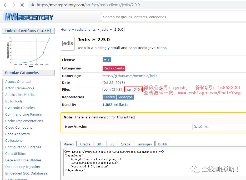Click the Maven dependency code textarea
This screenshot has height=180, width=246.
tap(154, 162)
